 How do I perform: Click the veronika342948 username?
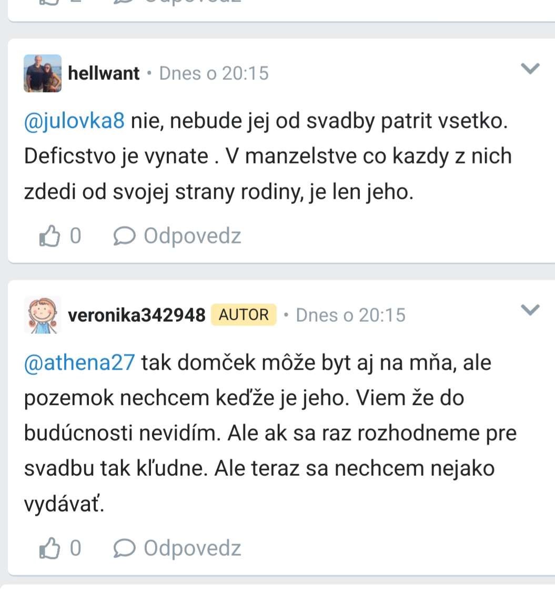136,315
